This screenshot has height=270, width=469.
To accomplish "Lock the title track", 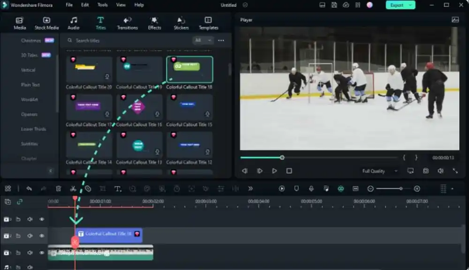I will point(17,235).
